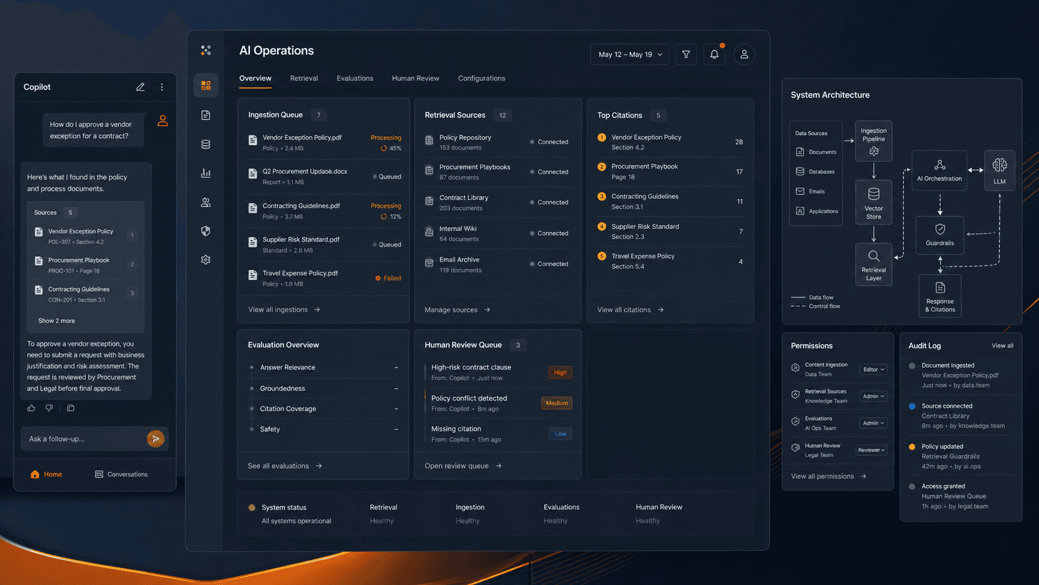Open the settings gear sidebar icon
1039x585 pixels.
pos(206,260)
